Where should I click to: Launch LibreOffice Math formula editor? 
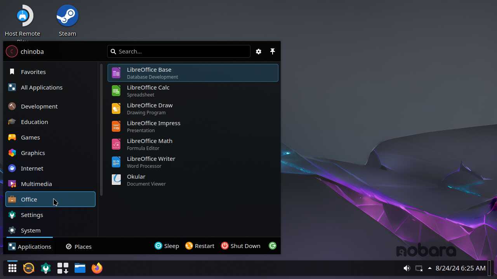193,144
